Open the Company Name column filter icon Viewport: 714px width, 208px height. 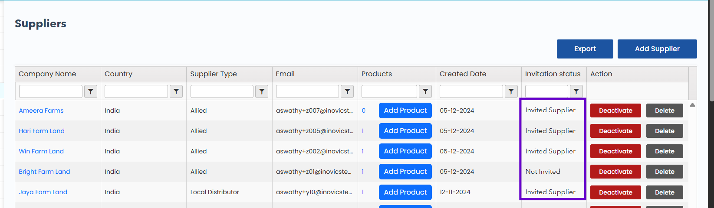(x=90, y=91)
